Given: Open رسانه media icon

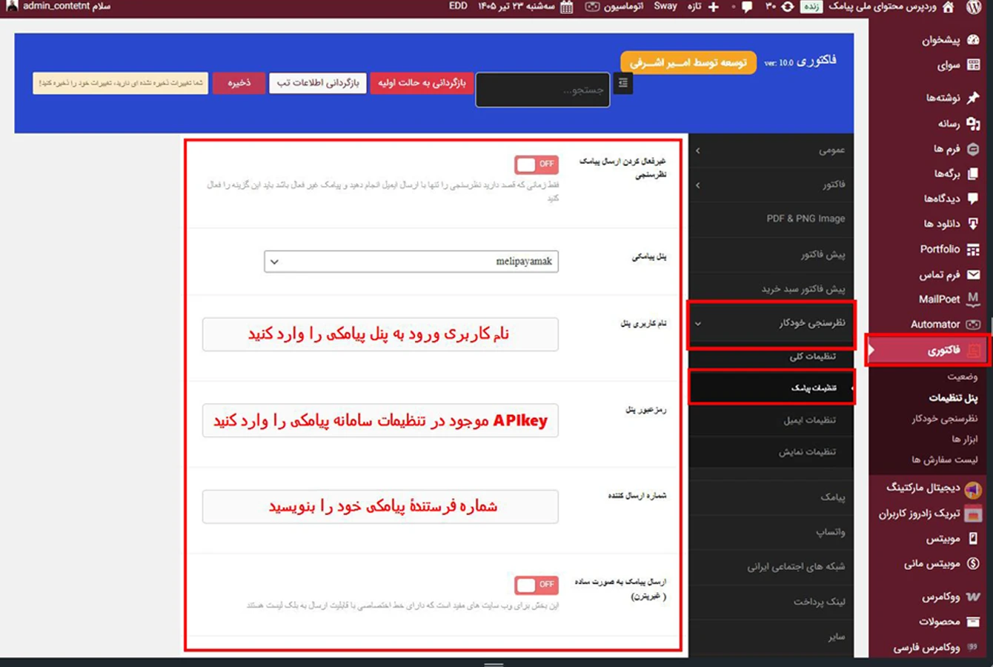Looking at the screenshot, I should [x=974, y=124].
